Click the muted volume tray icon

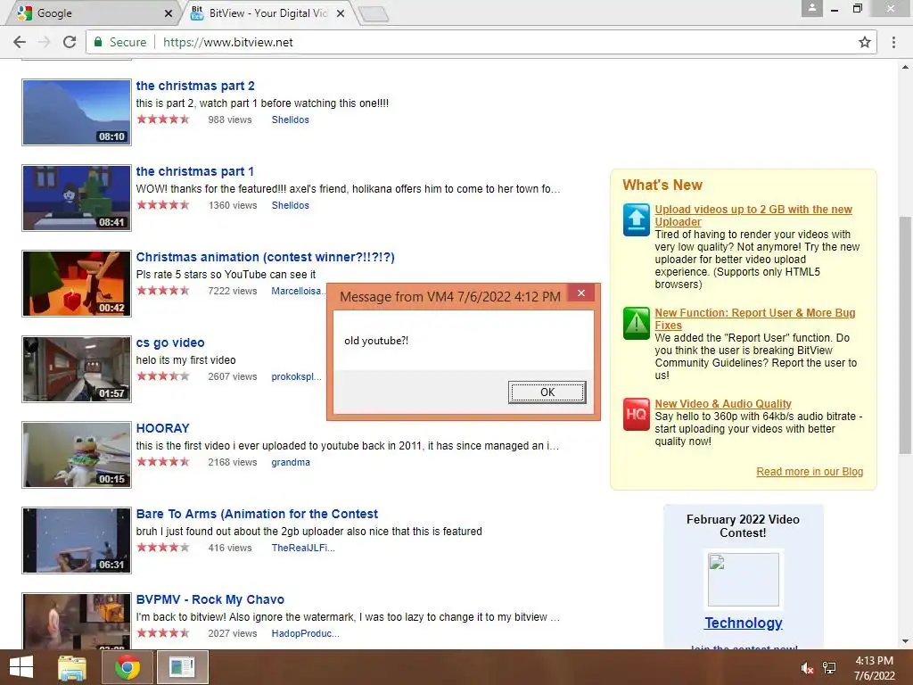tap(807, 668)
